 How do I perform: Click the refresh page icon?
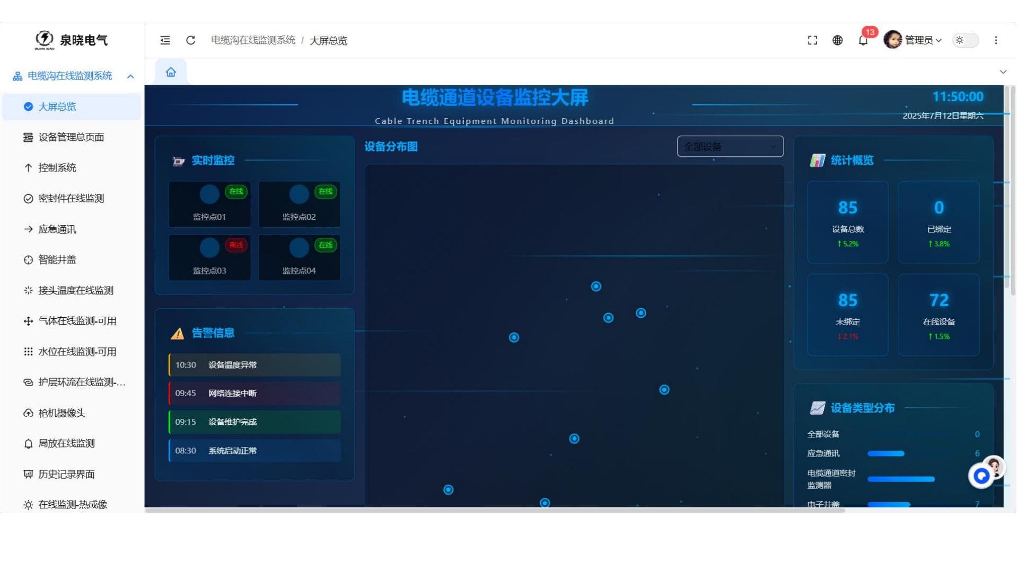pos(190,40)
